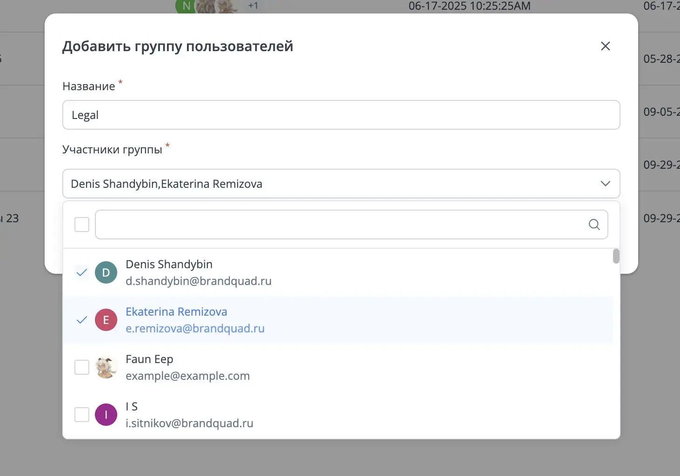The height and width of the screenshot is (476, 680).
Task: Check the checkbox for i.sitnikov@brandquad.ru
Action: tap(81, 414)
